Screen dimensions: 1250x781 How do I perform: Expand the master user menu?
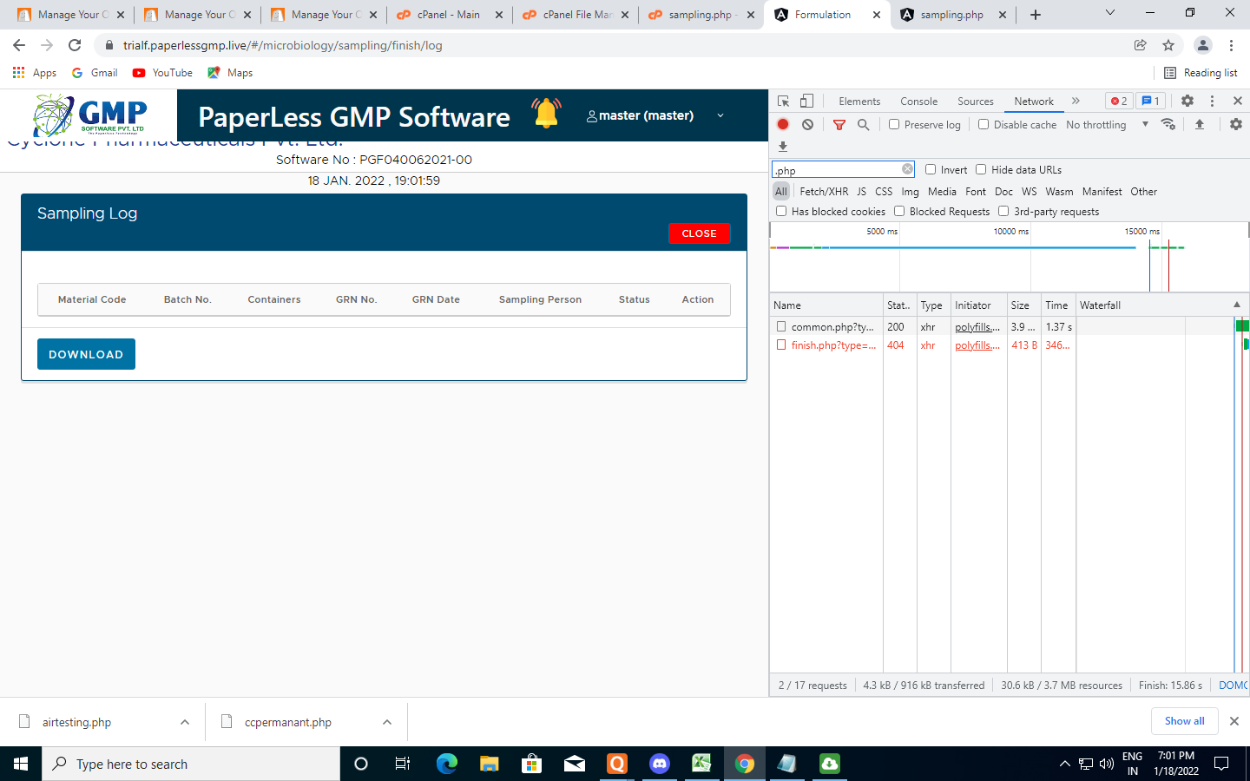[x=720, y=115]
